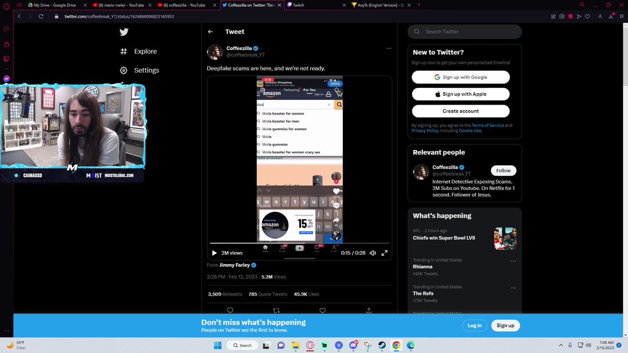View the 785 Quote Tweets

point(268,294)
